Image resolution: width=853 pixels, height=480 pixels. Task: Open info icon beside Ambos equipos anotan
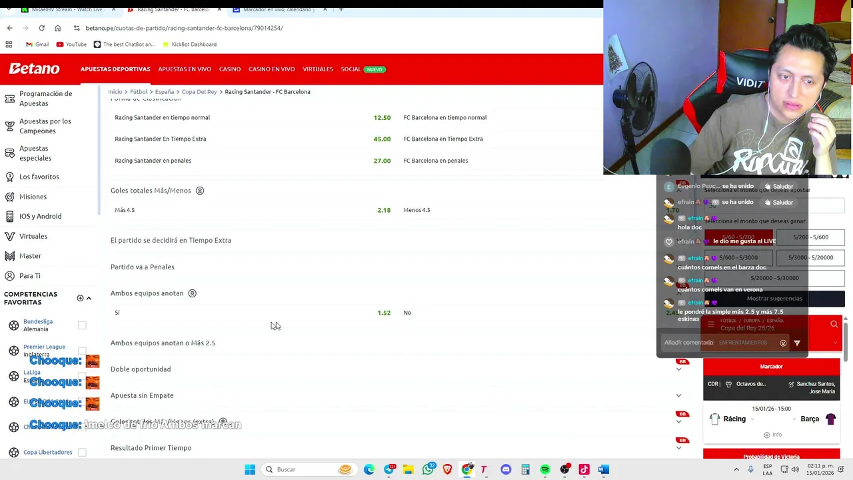click(x=192, y=293)
